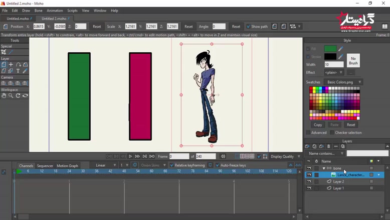This screenshot has width=390, height=220.
Task: Click the stroke Width input field
Action: coord(334,64)
